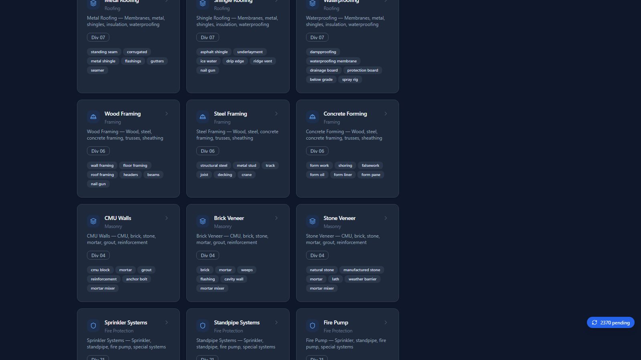Click the Sprinkler Systems shield icon
This screenshot has width=641, height=360.
(93, 326)
